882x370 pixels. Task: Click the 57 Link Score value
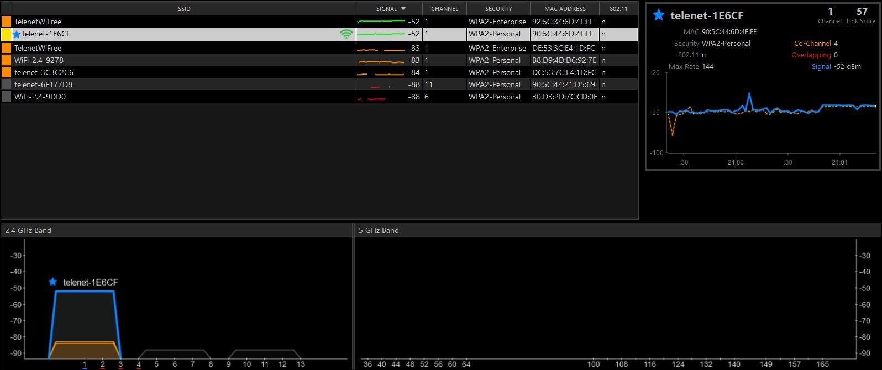pyautogui.click(x=862, y=12)
